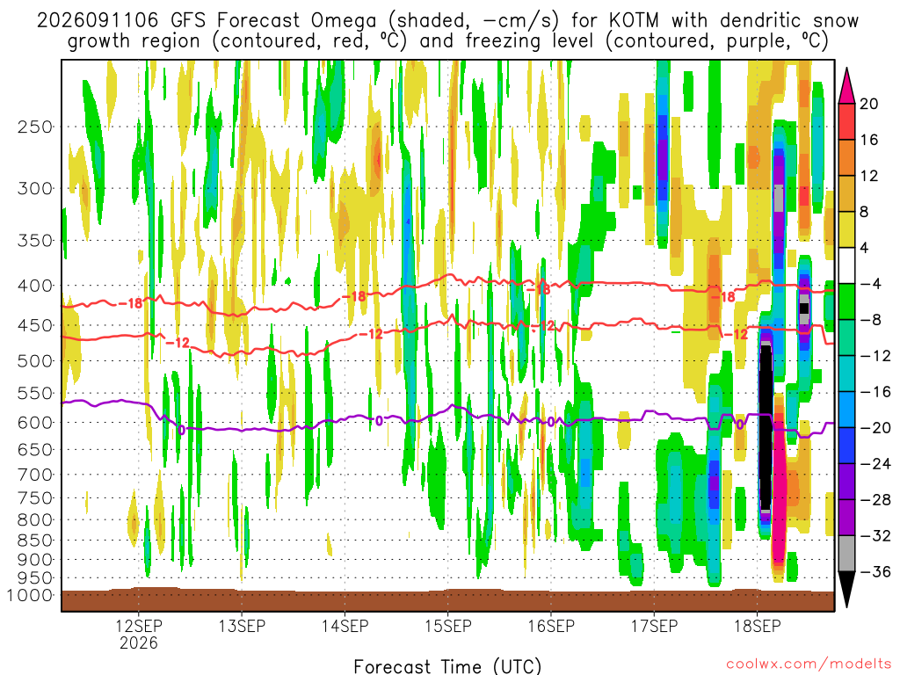This screenshot has height=675, width=900.
Task: Click the pink arrow atop colorbar
Action: [846, 85]
